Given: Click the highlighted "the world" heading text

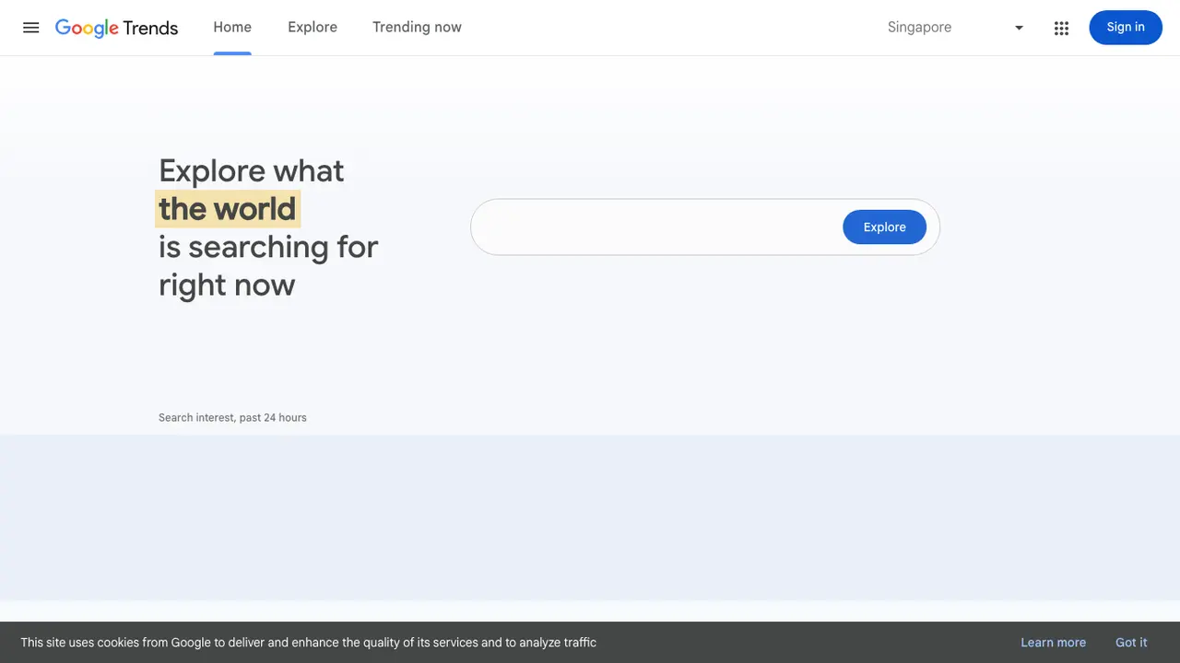Looking at the screenshot, I should click(x=228, y=209).
